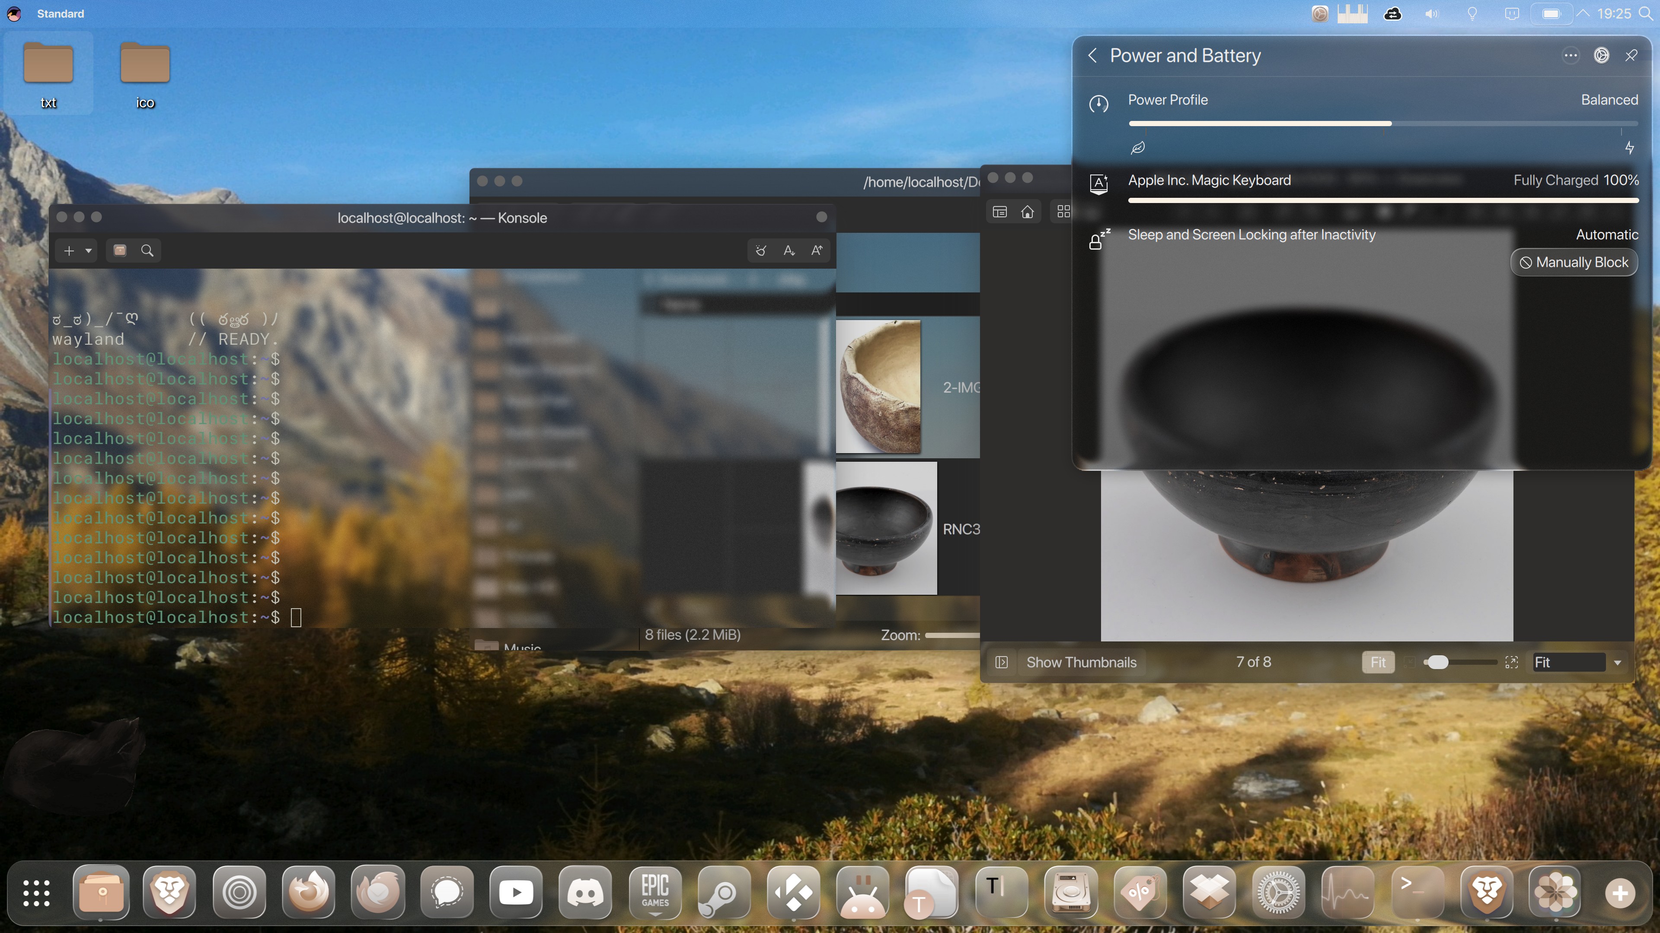
Task: Toggle Manually Block sleep button
Action: pyautogui.click(x=1574, y=262)
